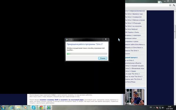Click the taskbar clock showing 23:09
This screenshot has width=176, height=110.
(170, 108)
